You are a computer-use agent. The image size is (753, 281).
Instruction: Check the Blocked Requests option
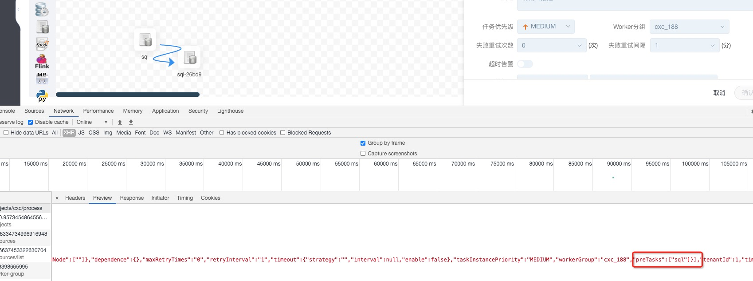click(282, 133)
